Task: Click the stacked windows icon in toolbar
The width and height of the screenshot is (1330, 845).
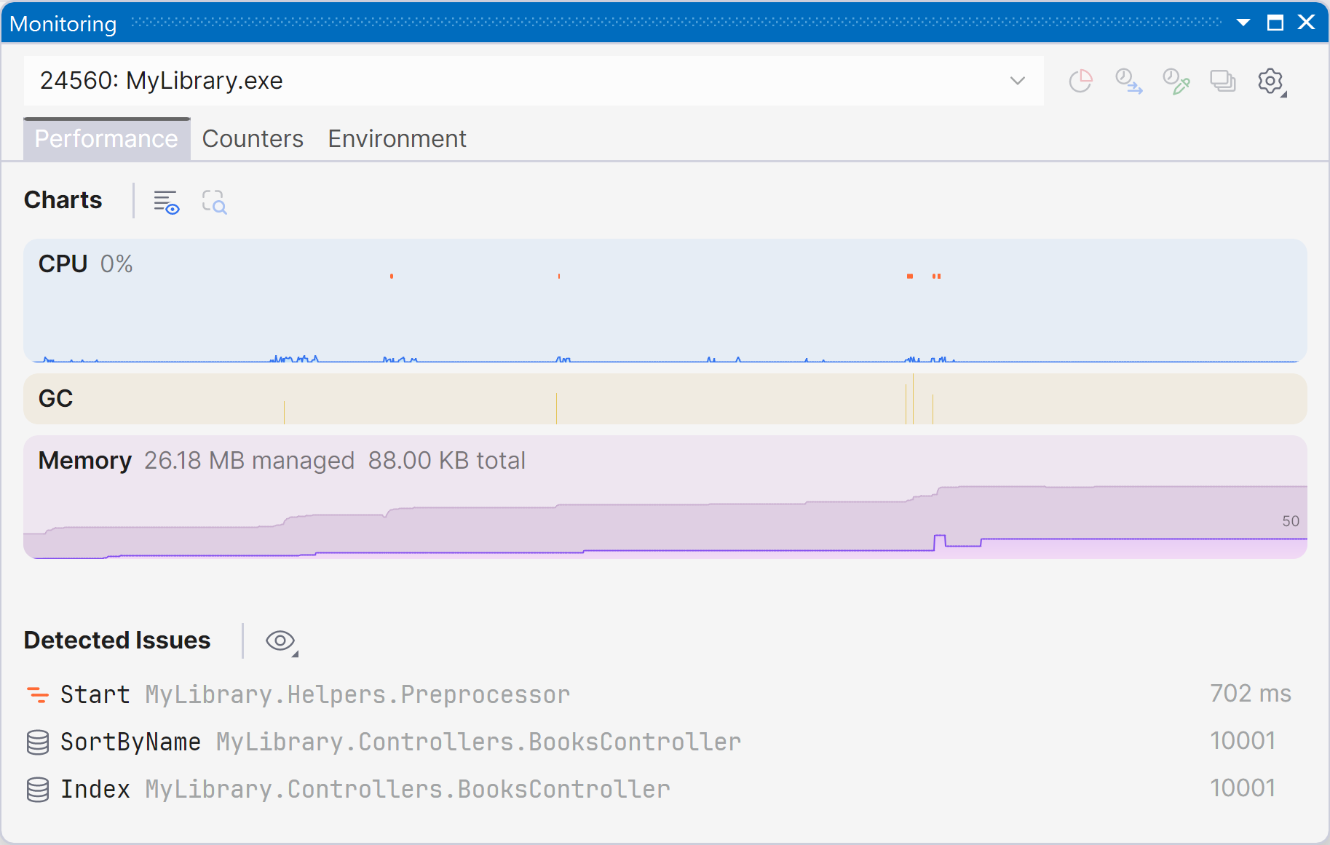Action: (1223, 81)
